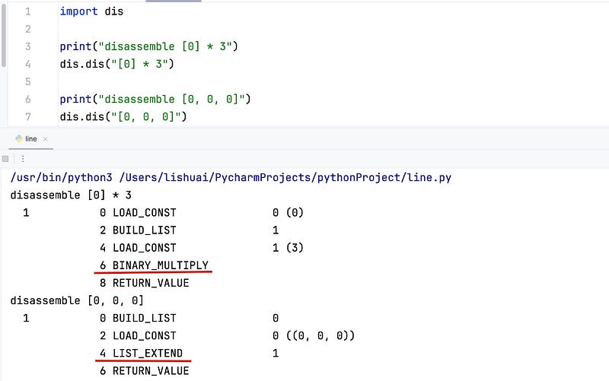
Task: Click the dis.dis("[0, 0, 0]") code line
Action: (123, 116)
